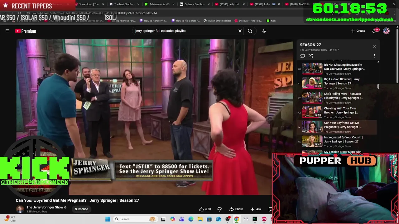The image size is (399, 224).
Task: Play 'She's Riding More Than Just His Bicycle'
Action: [337, 98]
